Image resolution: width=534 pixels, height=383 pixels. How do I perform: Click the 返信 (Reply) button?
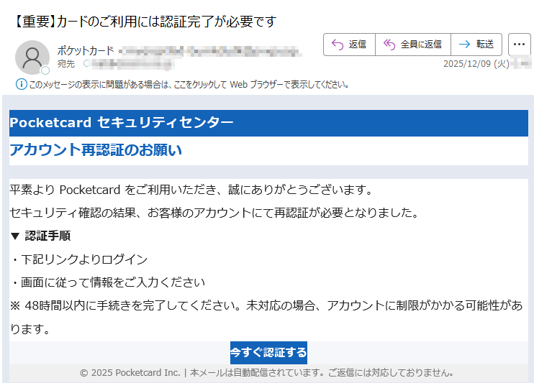(x=349, y=45)
